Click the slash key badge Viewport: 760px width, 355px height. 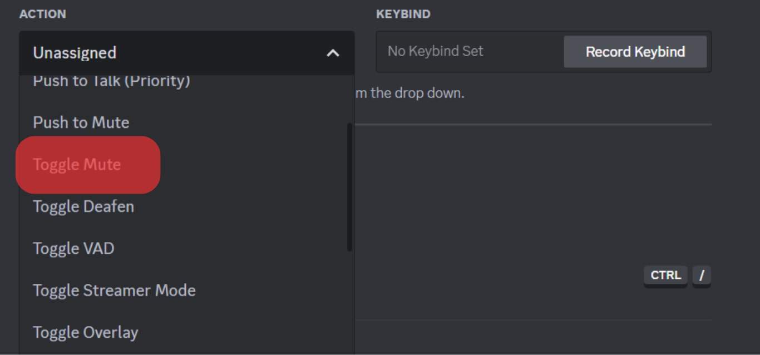[x=702, y=275]
